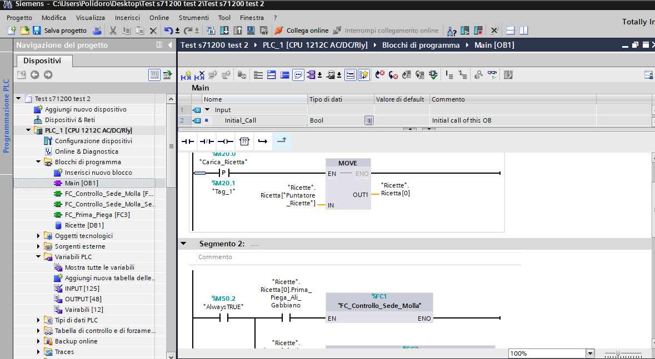Open the Finestra menu

(x=252, y=18)
